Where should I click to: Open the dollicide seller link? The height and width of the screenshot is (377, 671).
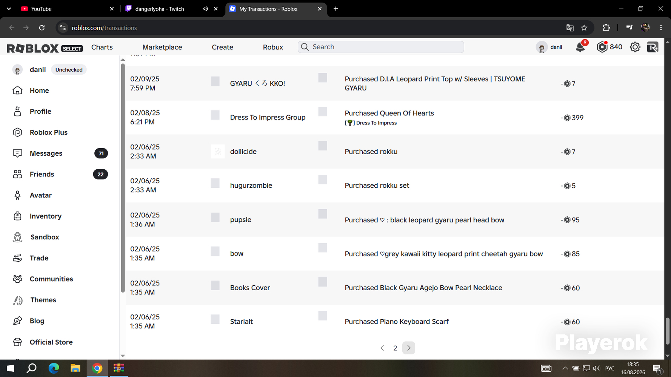243,152
